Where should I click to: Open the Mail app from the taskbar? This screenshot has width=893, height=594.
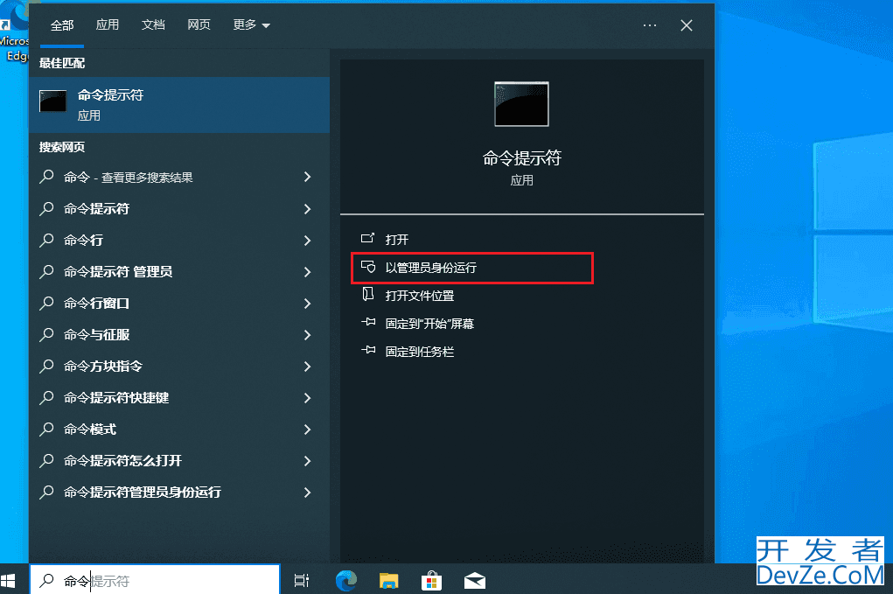[474, 581]
